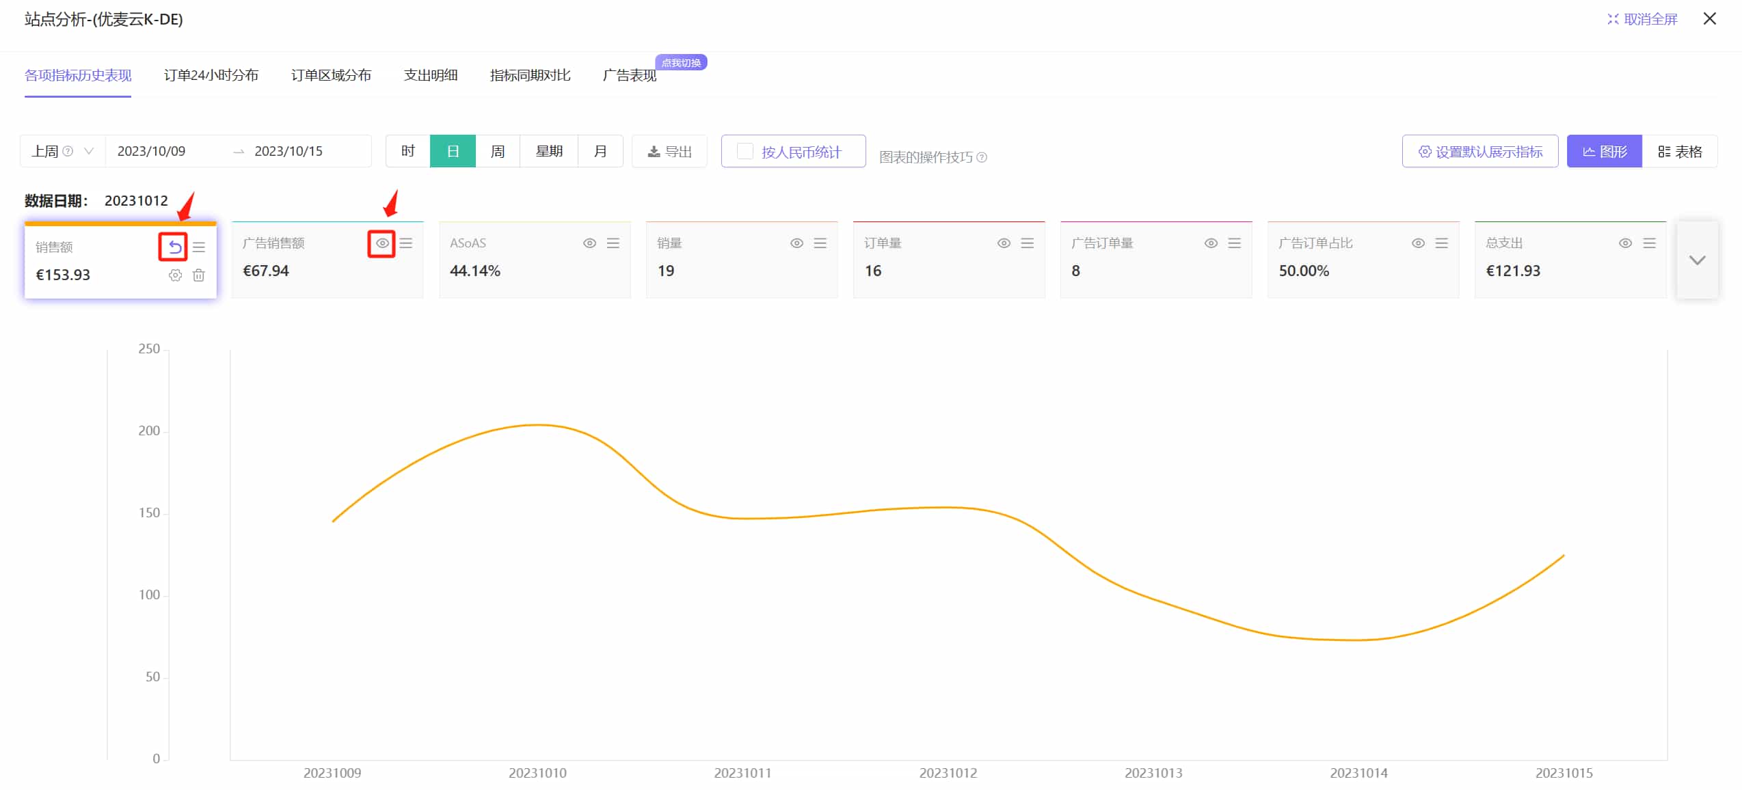Open the 指标同期对比 tab
Viewport: 1742px width, 790px height.
tap(530, 75)
